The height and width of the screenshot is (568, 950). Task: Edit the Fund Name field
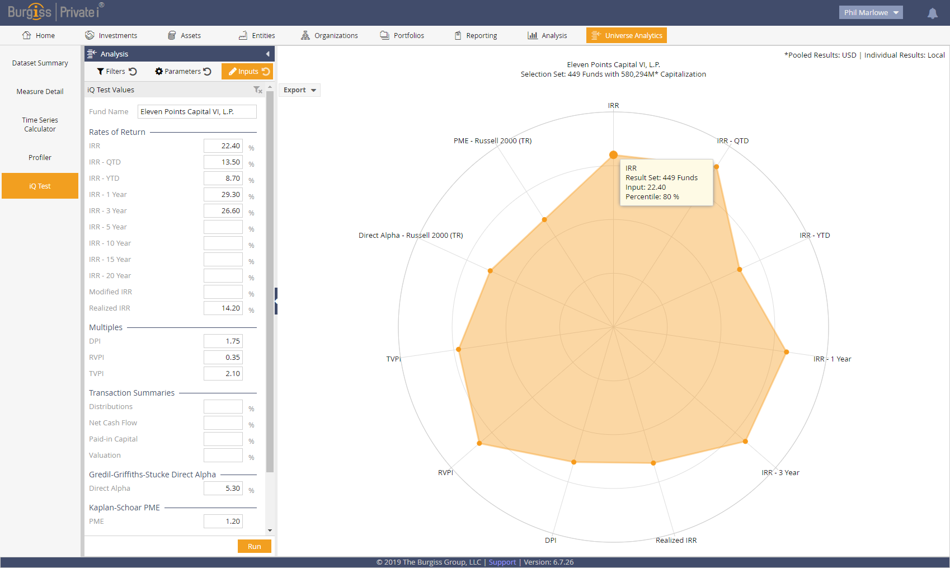click(x=197, y=112)
